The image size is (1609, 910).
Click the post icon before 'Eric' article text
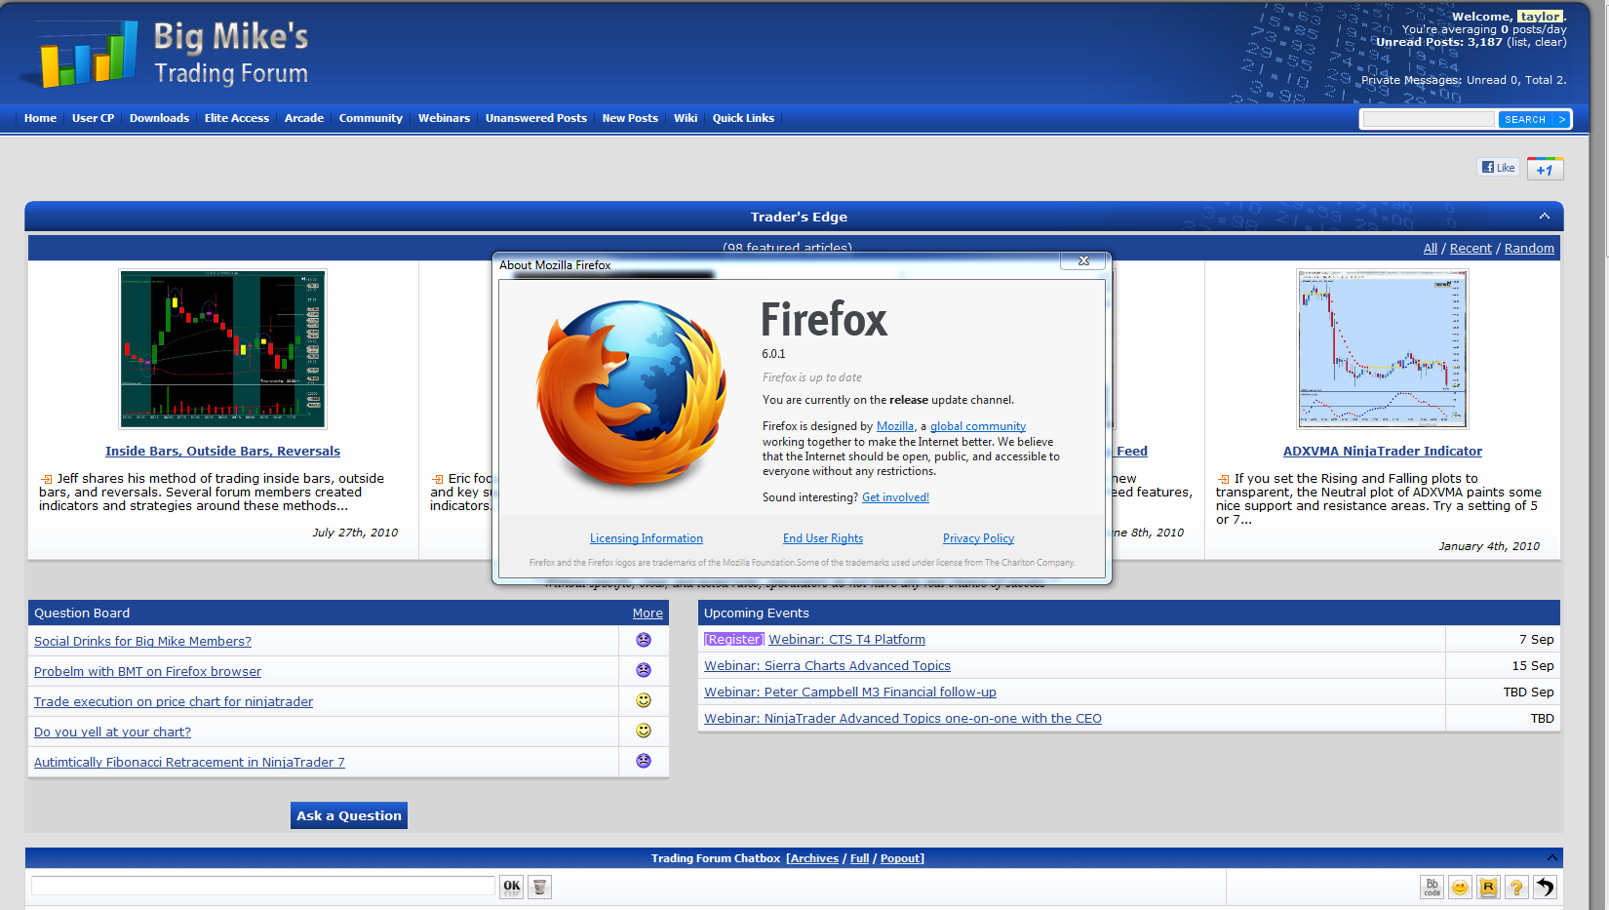tap(438, 479)
